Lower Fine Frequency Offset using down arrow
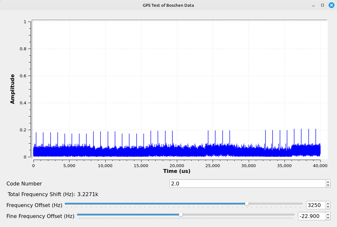 pos(328,218)
